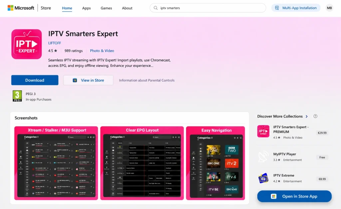Click the In-app Purchases text
The width and height of the screenshot is (341, 209).
[x=39, y=99]
